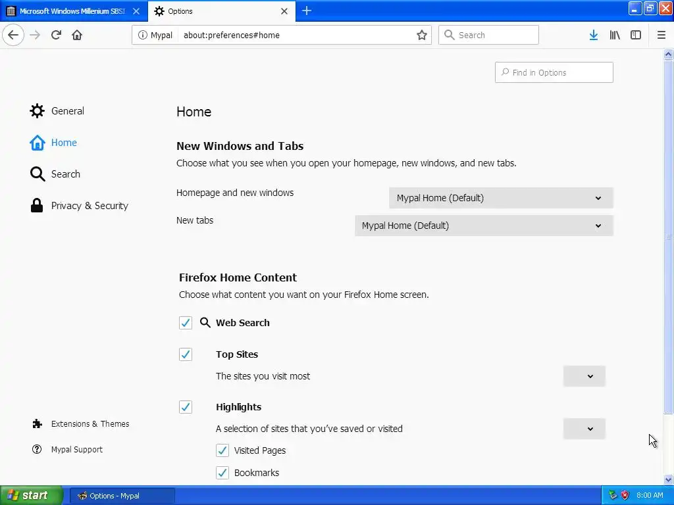
Task: Close the Options tab
Action: point(284,11)
